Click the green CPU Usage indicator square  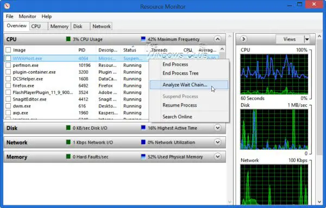(68, 39)
